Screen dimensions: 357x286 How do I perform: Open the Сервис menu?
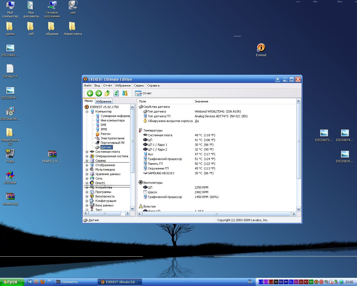pyautogui.click(x=139, y=85)
